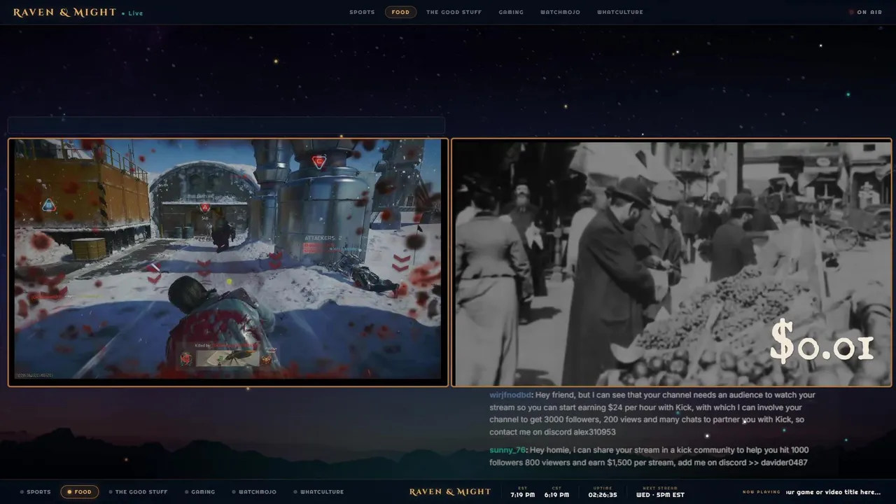Viewport: 896px width, 504px height.
Task: Select Food in the bottom bar
Action: click(x=79, y=491)
